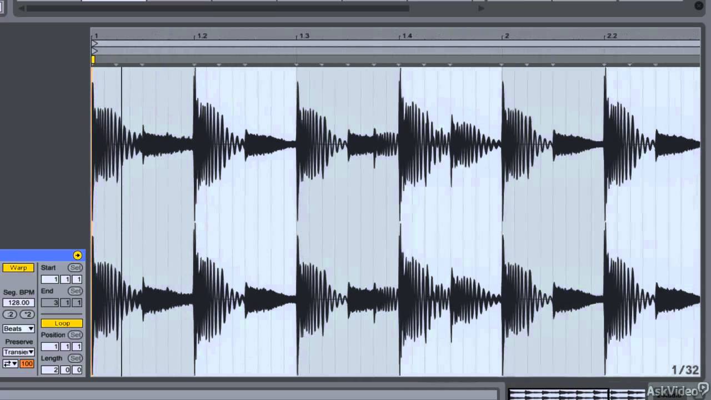Click the bar 2 ruler label
The height and width of the screenshot is (400, 711).
click(x=507, y=36)
